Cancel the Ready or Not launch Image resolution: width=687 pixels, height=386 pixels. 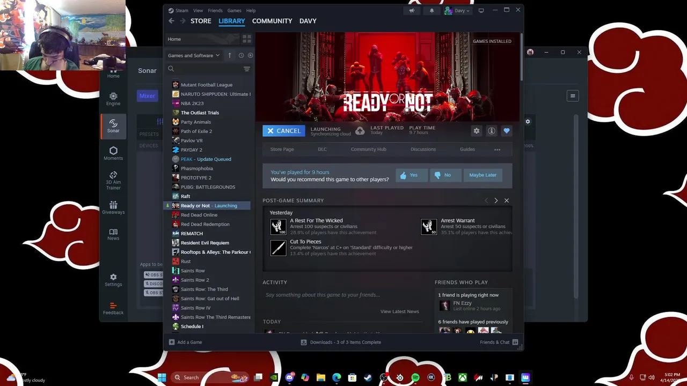(x=284, y=131)
